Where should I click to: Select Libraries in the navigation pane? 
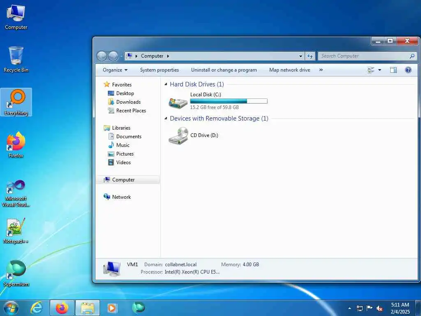121,128
